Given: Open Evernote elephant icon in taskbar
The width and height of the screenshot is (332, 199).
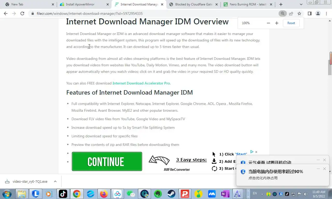Looking at the screenshot, I should coord(158,194).
